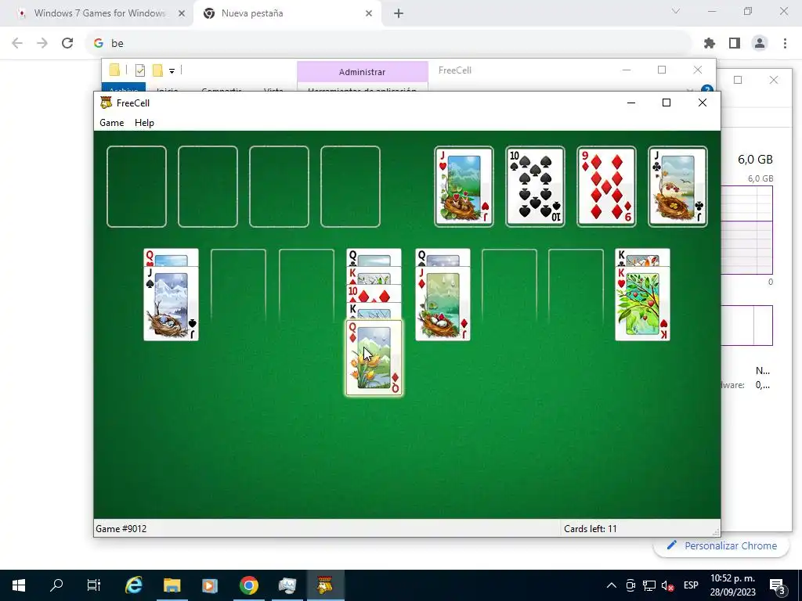Go forward in Chrome
The width and height of the screenshot is (802, 601).
42,43
